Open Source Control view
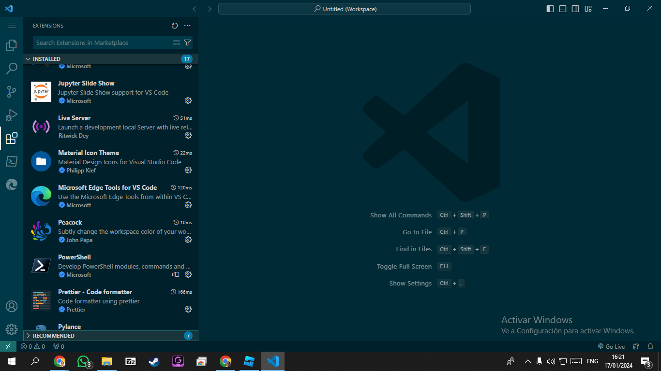Viewport: 661px width, 371px height. [12, 92]
